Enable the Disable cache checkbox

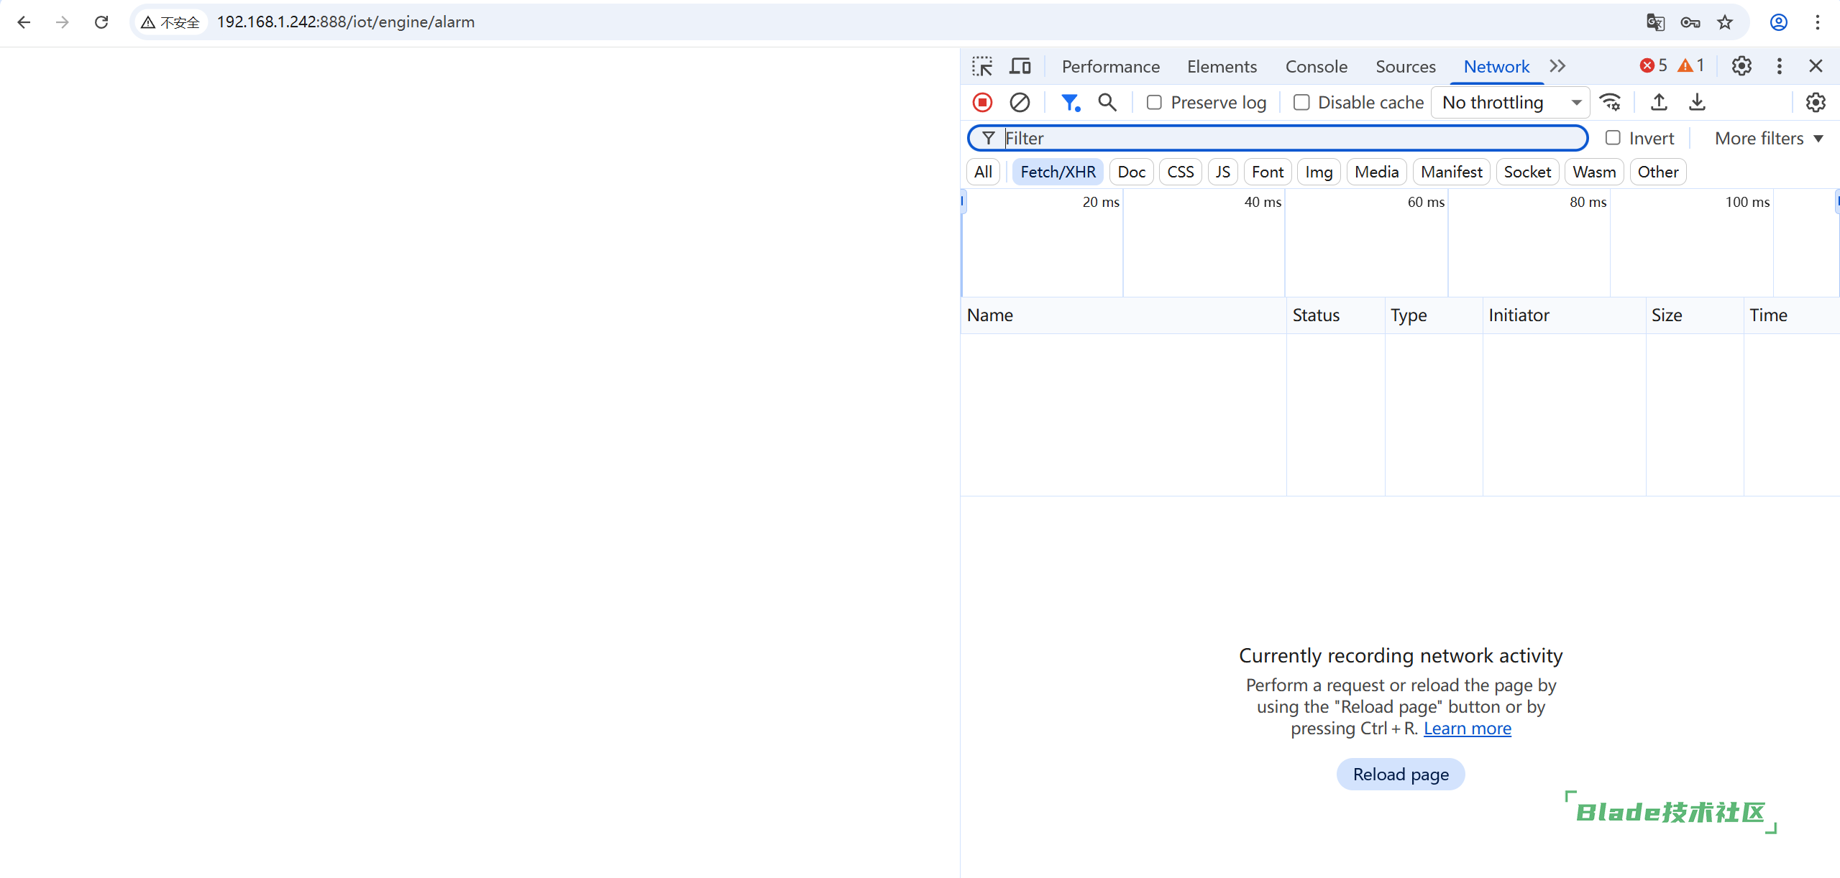[1301, 103]
